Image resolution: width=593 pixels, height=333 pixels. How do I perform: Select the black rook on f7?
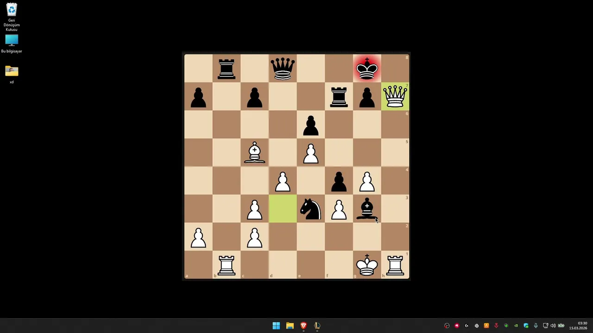(x=339, y=97)
